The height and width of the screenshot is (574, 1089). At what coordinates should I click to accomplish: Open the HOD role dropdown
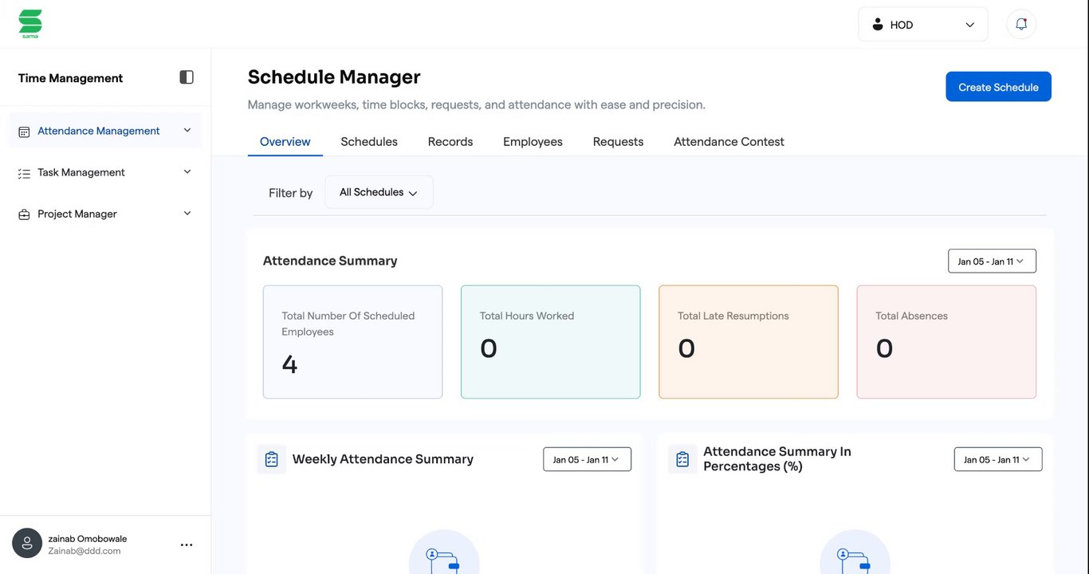(x=922, y=25)
